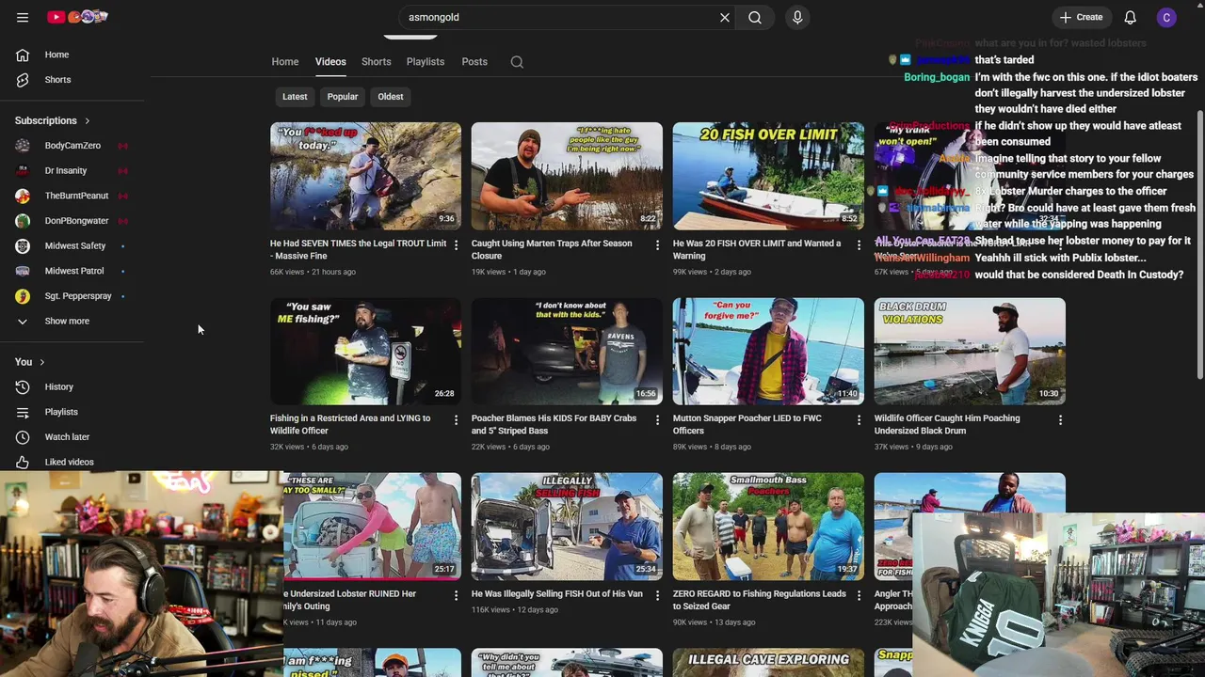This screenshot has width=1205, height=677.
Task: Search within channel magnifier icon
Action: coord(517,62)
